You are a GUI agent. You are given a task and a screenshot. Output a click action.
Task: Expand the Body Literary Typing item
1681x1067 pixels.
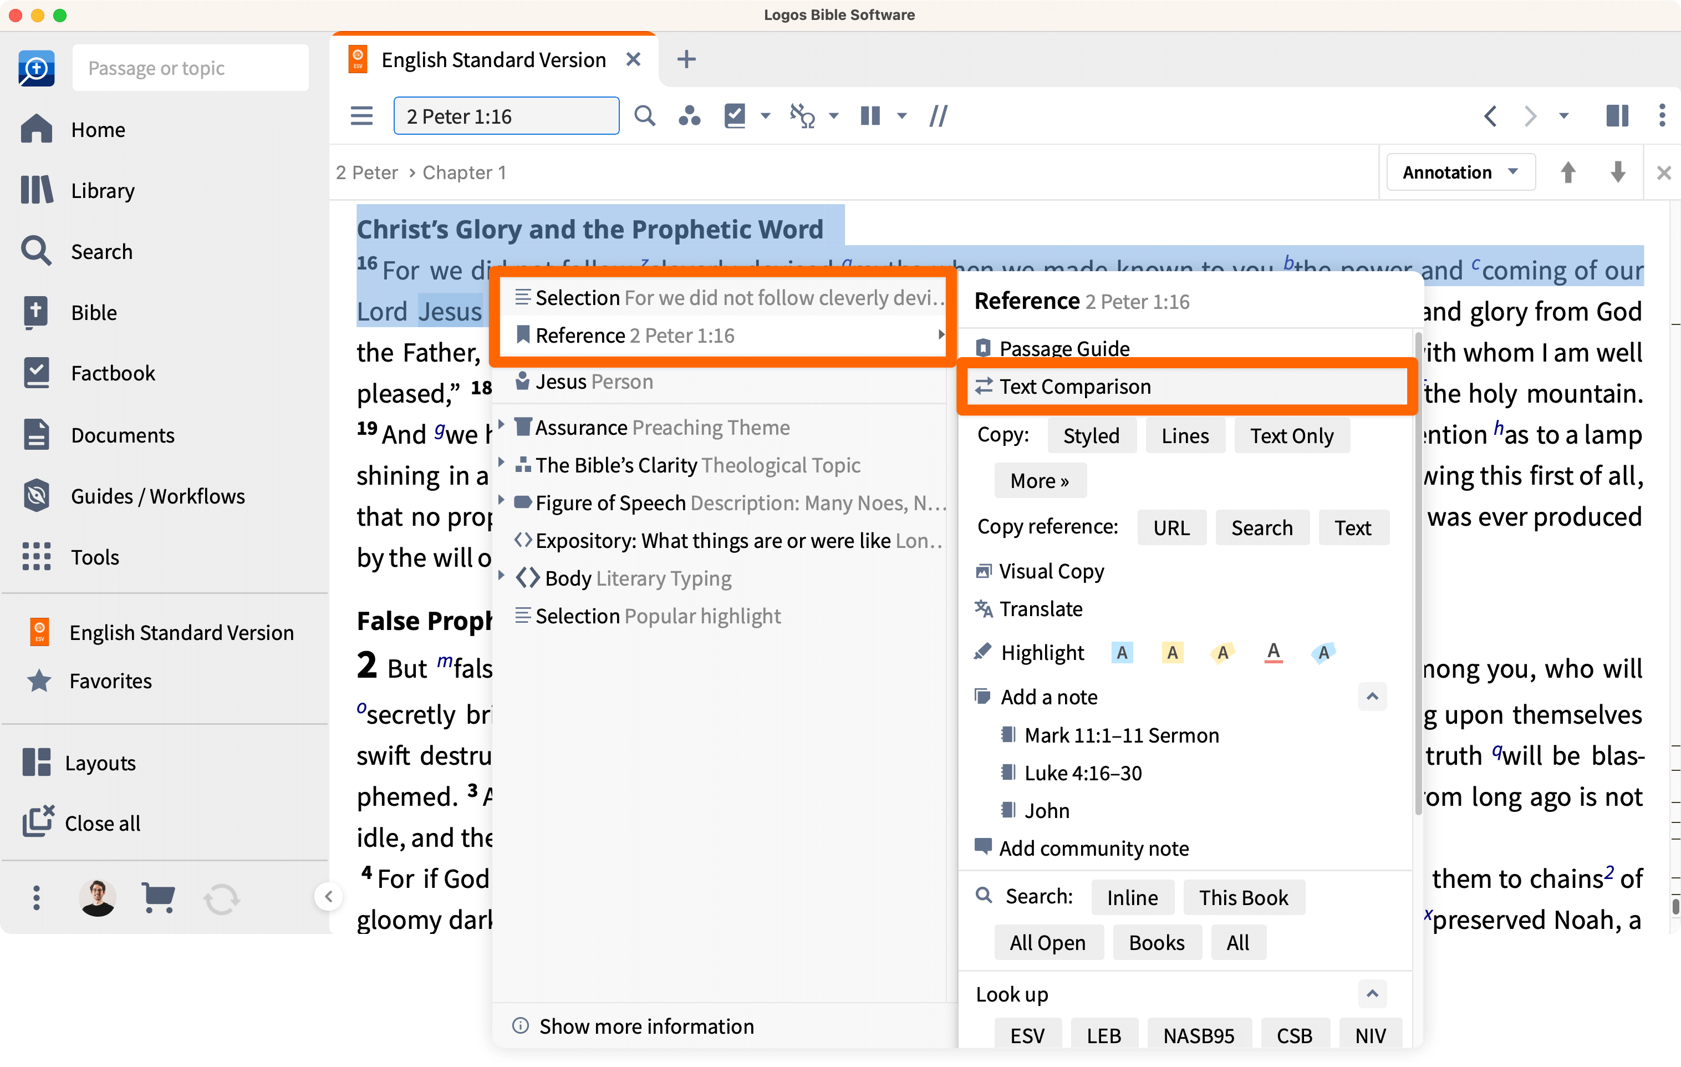click(501, 575)
